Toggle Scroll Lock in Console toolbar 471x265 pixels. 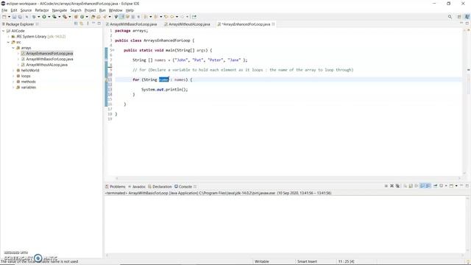point(411,186)
